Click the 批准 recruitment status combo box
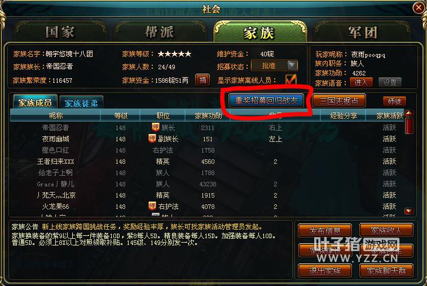 click(x=275, y=65)
